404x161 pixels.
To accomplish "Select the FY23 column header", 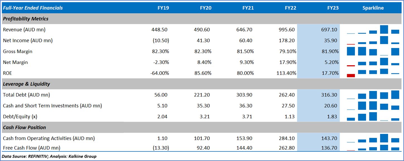I will [x=333, y=8].
